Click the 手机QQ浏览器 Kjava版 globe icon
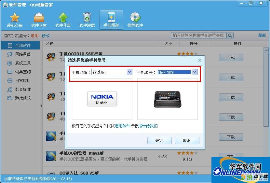This screenshot has width=270, height=183. (x=51, y=156)
